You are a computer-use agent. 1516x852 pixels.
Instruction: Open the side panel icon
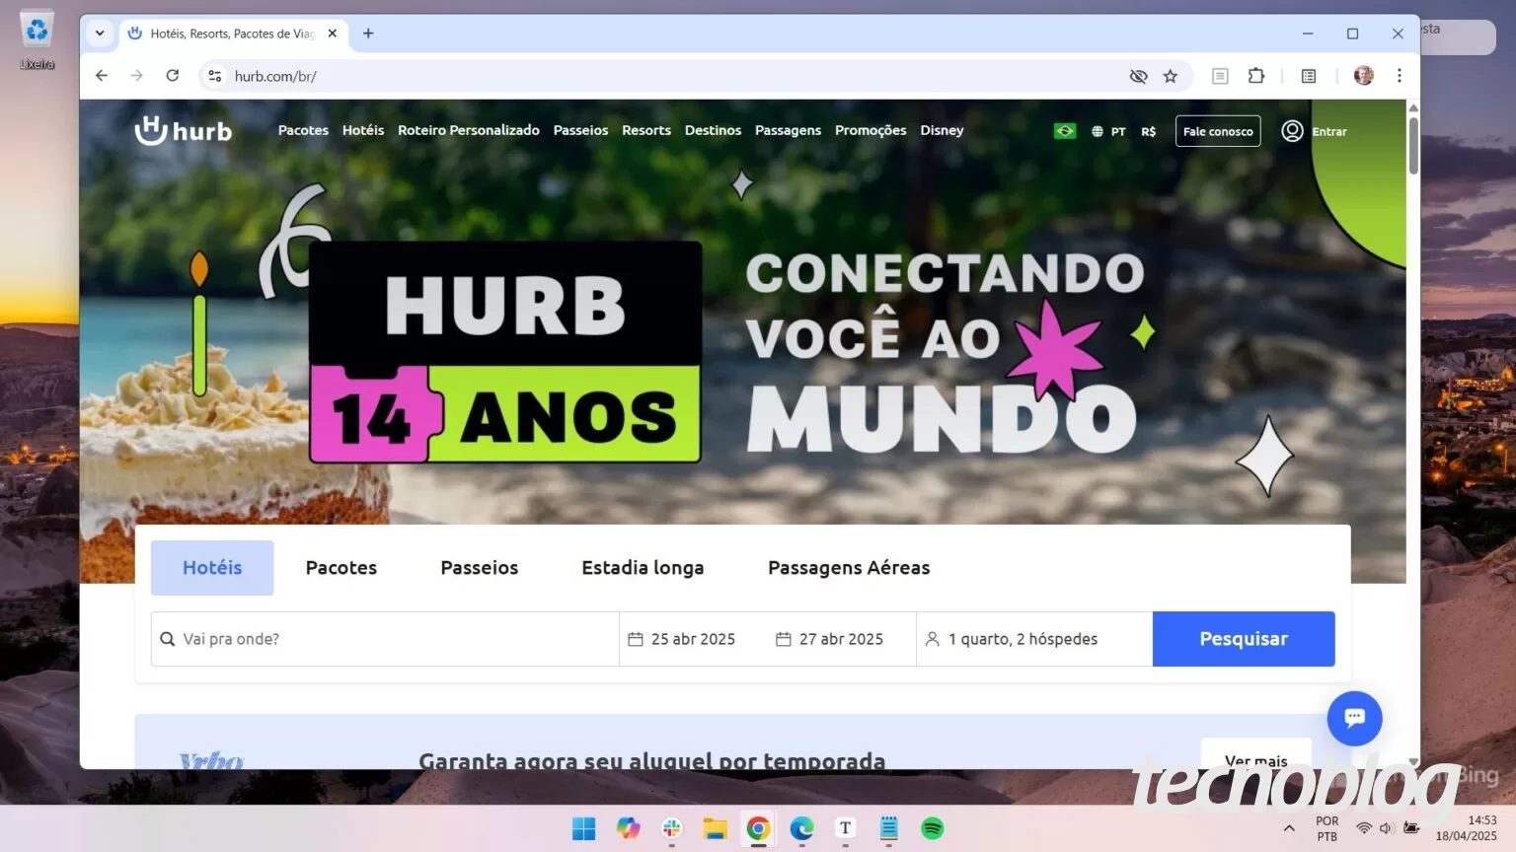click(1309, 76)
